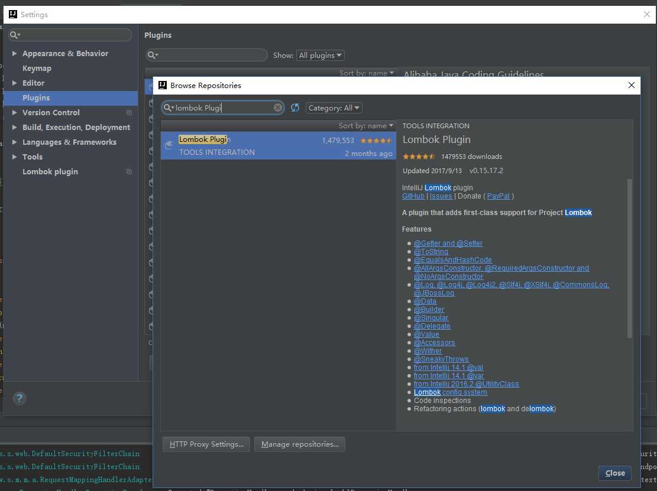Open the from Intellij 14.1 @var link
This screenshot has width=657, height=491.
tap(449, 375)
